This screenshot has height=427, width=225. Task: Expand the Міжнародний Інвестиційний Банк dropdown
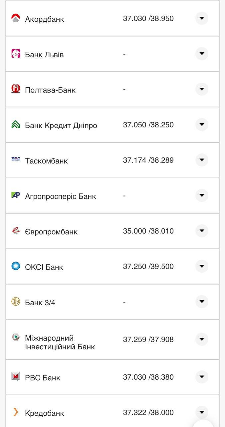coord(202,339)
